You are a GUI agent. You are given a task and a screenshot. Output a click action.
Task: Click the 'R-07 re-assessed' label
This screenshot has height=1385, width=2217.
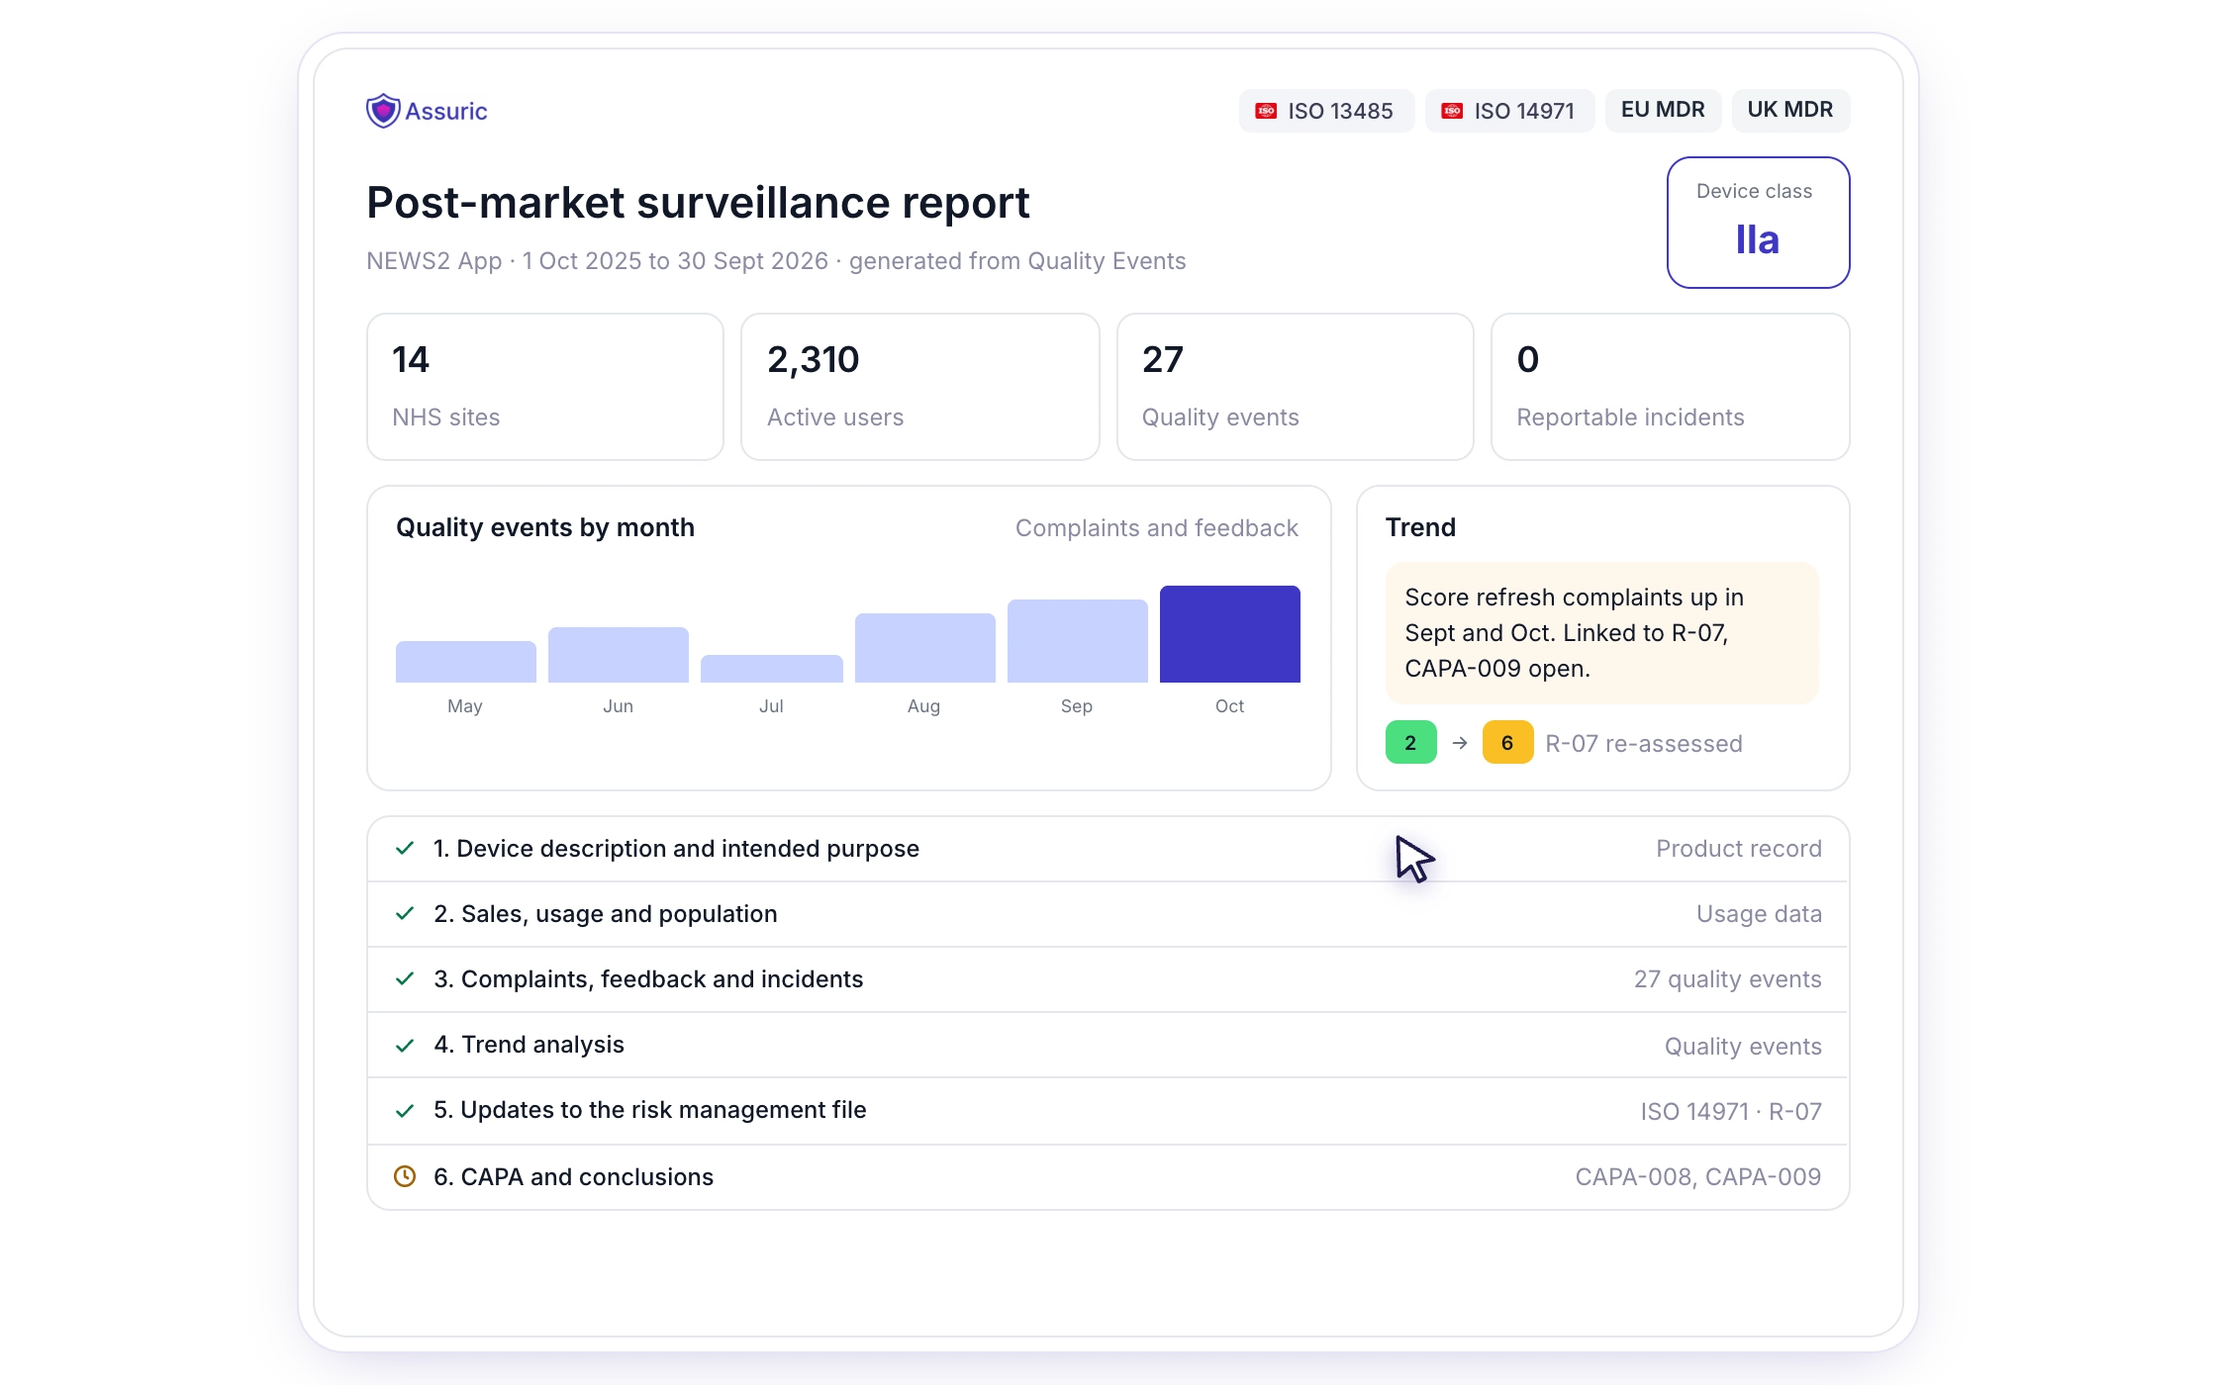coord(1644,744)
